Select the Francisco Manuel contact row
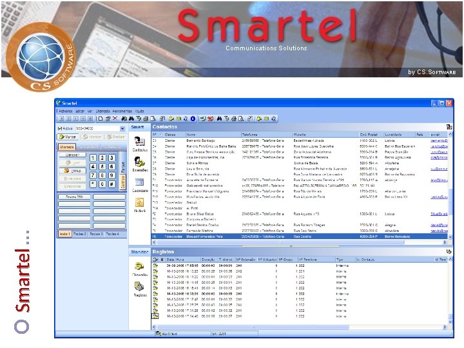This screenshot has width=464, height=348. click(x=300, y=191)
